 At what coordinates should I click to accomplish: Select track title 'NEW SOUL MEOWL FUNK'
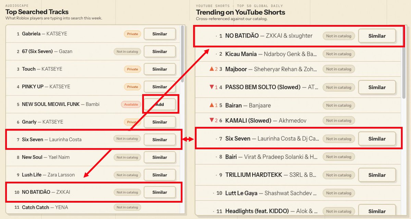(x=51, y=104)
